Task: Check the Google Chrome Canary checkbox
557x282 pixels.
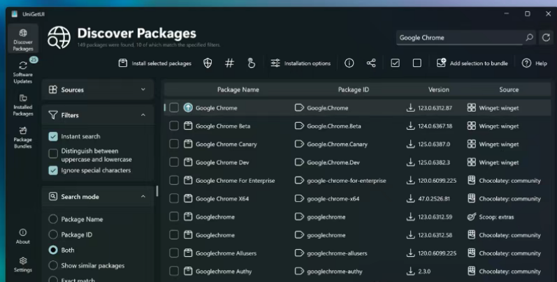Action: tap(174, 144)
